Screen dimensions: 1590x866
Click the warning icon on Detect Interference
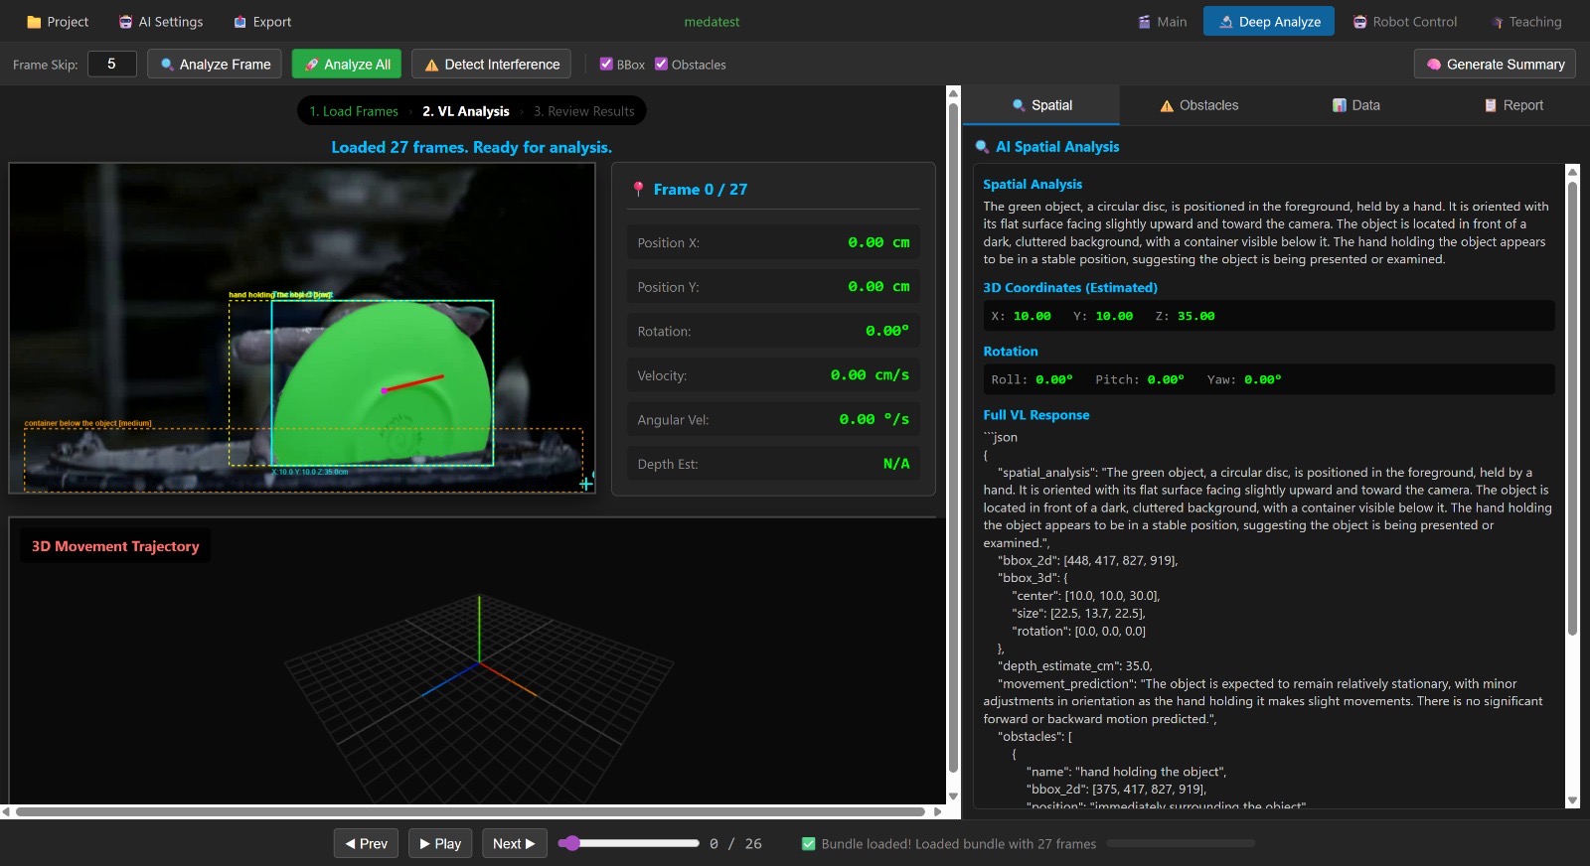[x=431, y=65]
